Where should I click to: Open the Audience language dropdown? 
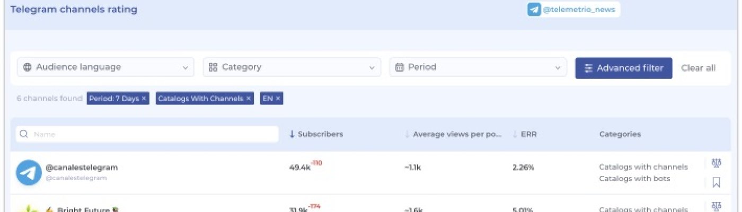pyautogui.click(x=105, y=67)
